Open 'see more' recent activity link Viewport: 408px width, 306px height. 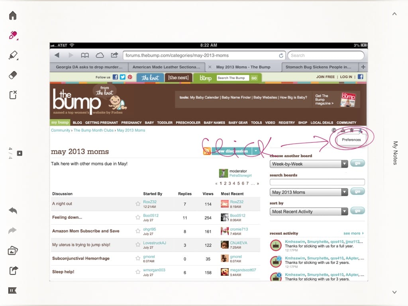tap(353, 233)
